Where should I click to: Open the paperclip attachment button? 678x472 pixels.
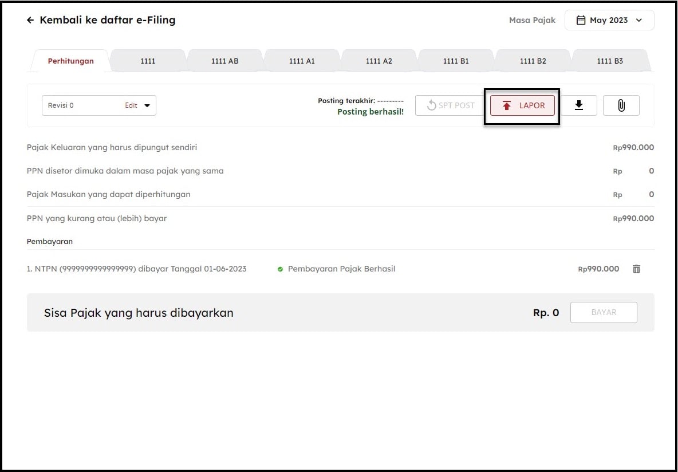coord(621,105)
